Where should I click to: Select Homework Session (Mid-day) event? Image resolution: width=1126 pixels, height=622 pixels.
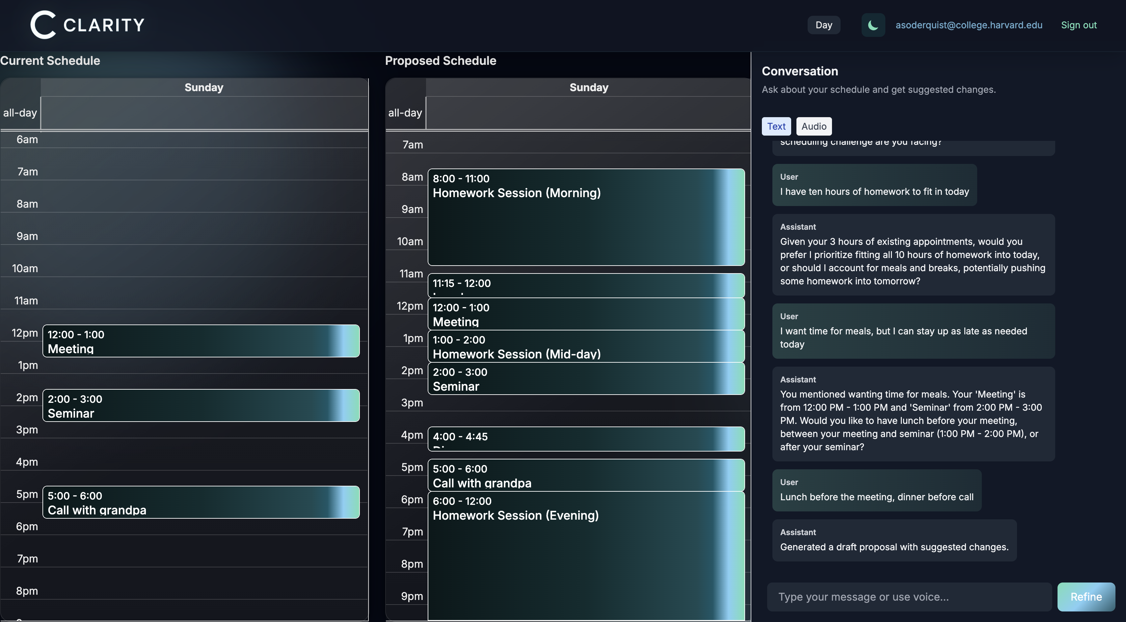[586, 346]
